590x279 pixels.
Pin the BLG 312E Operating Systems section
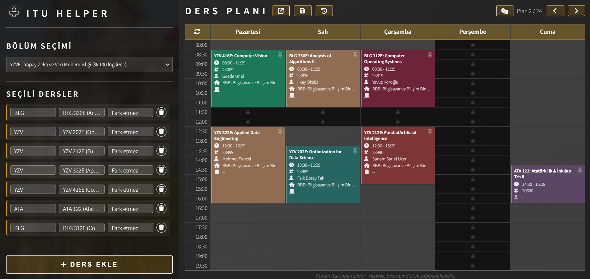tap(430, 55)
